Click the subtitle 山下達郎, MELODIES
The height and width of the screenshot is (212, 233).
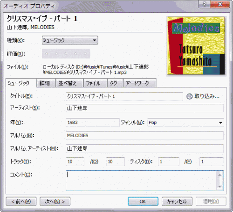(30, 27)
